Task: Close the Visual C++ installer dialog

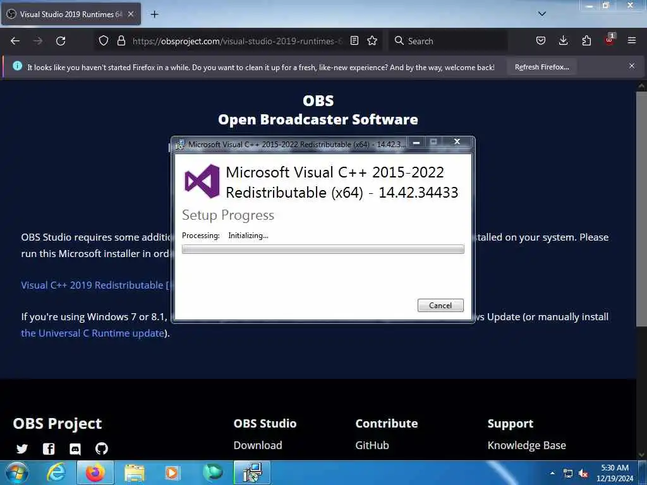Action: coord(457,142)
